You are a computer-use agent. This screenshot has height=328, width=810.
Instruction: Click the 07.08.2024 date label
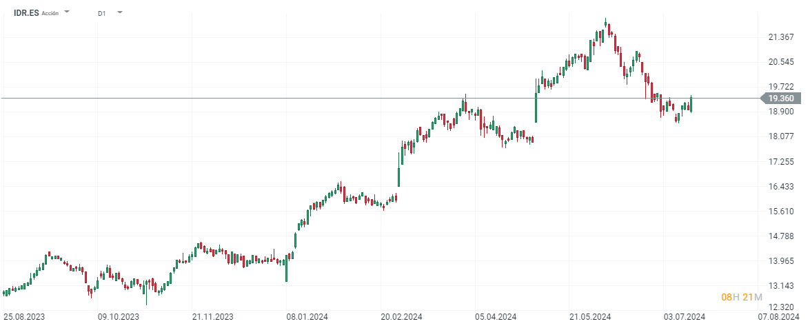(x=778, y=317)
